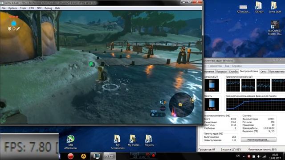Viewport: 285px width, 160px height.
Task: Select the MSI Afterburner desktop shortcut
Action: click(x=70, y=142)
